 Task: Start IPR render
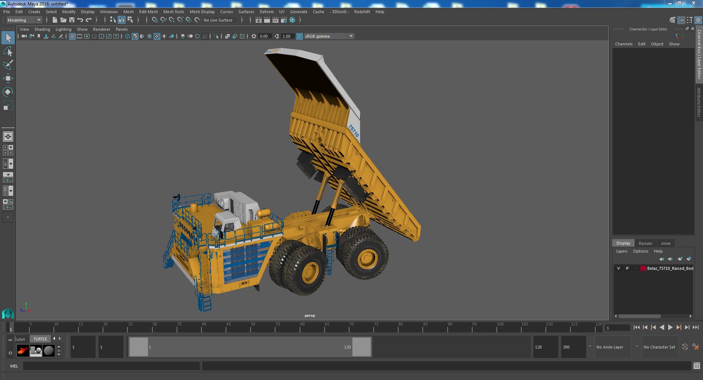pyautogui.click(x=275, y=20)
